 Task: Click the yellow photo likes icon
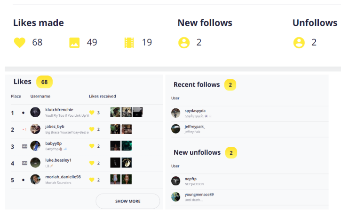74,43
